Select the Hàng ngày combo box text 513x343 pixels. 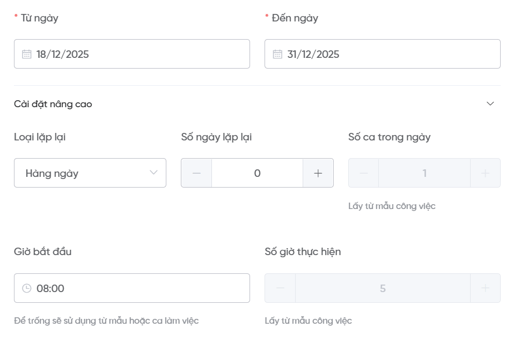[52, 173]
